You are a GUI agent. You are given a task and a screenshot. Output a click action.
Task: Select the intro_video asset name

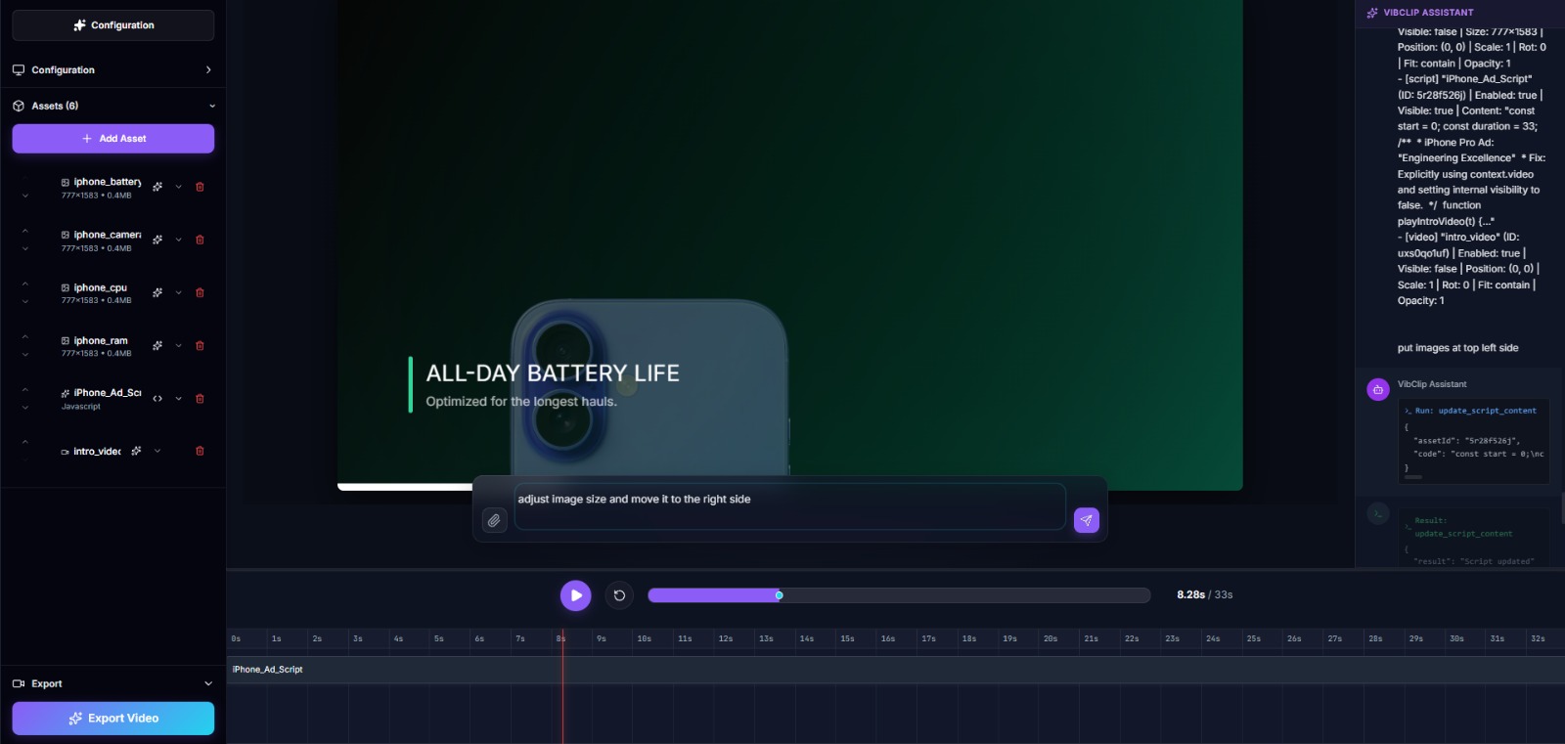coord(98,452)
